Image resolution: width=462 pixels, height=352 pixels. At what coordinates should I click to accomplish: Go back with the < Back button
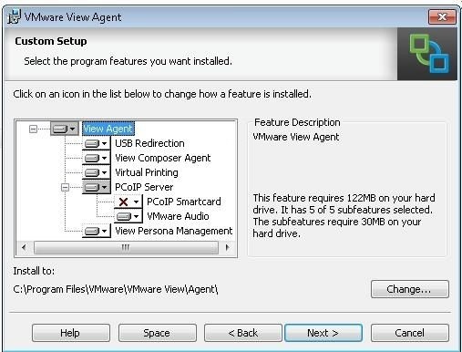click(x=243, y=333)
